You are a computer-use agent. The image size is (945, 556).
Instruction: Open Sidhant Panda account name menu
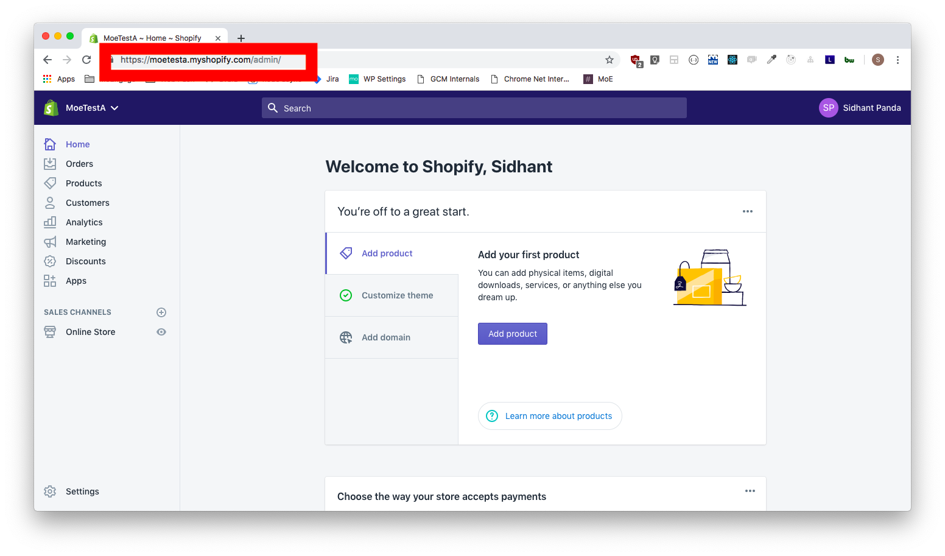(x=871, y=108)
